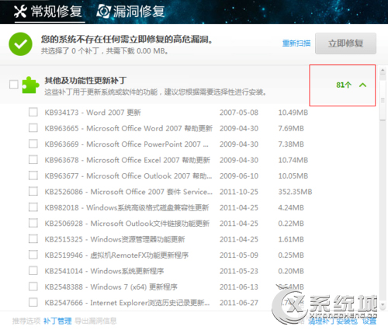
Task: Click the green puzzle piece icon
Action: [30, 85]
